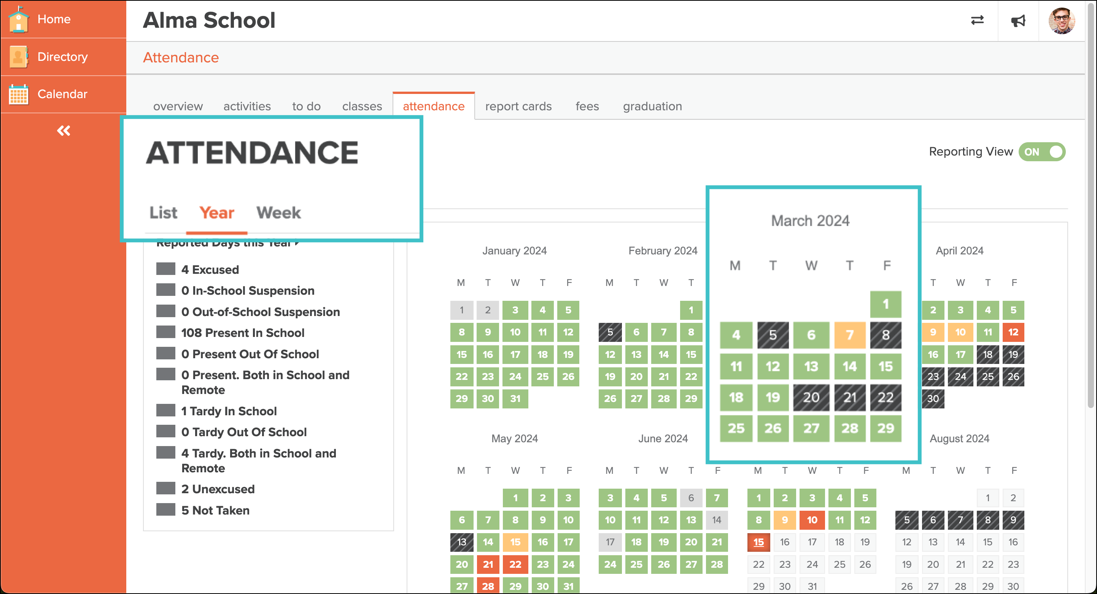
Task: Click the March 2024 month heading
Action: point(810,221)
